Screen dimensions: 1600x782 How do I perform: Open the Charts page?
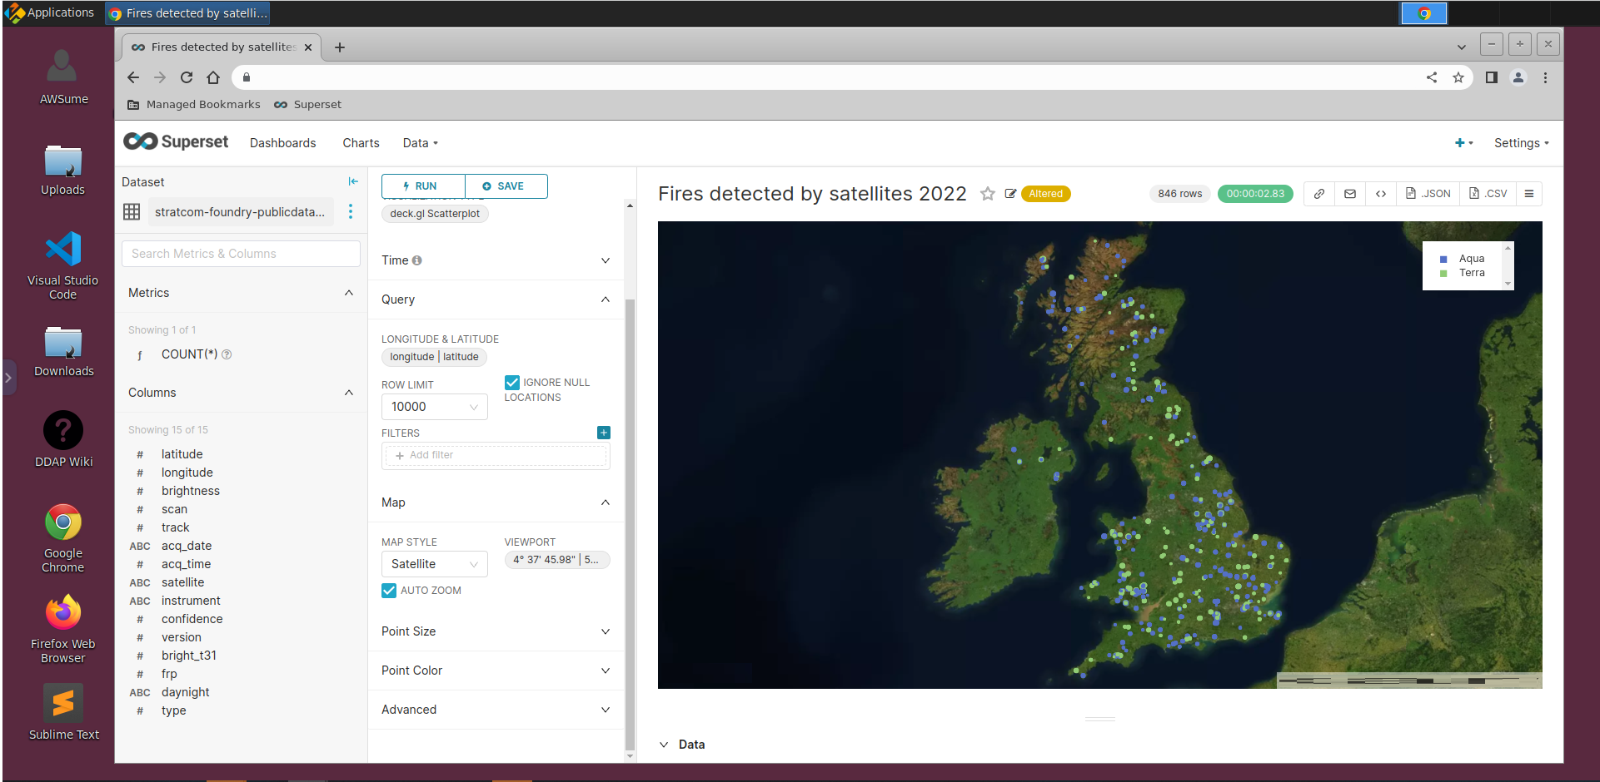[x=360, y=142]
